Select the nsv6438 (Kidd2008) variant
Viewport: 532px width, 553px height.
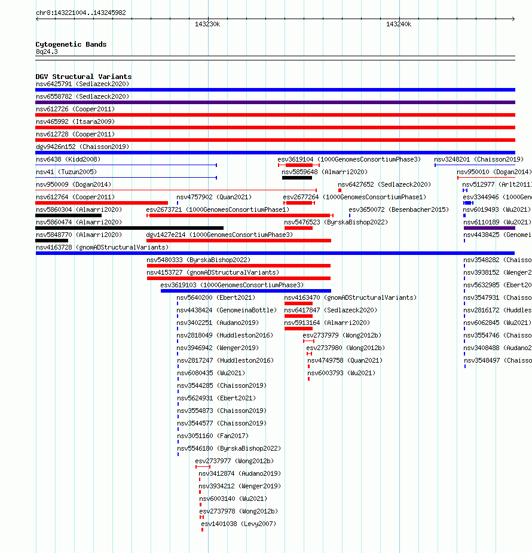click(x=126, y=165)
